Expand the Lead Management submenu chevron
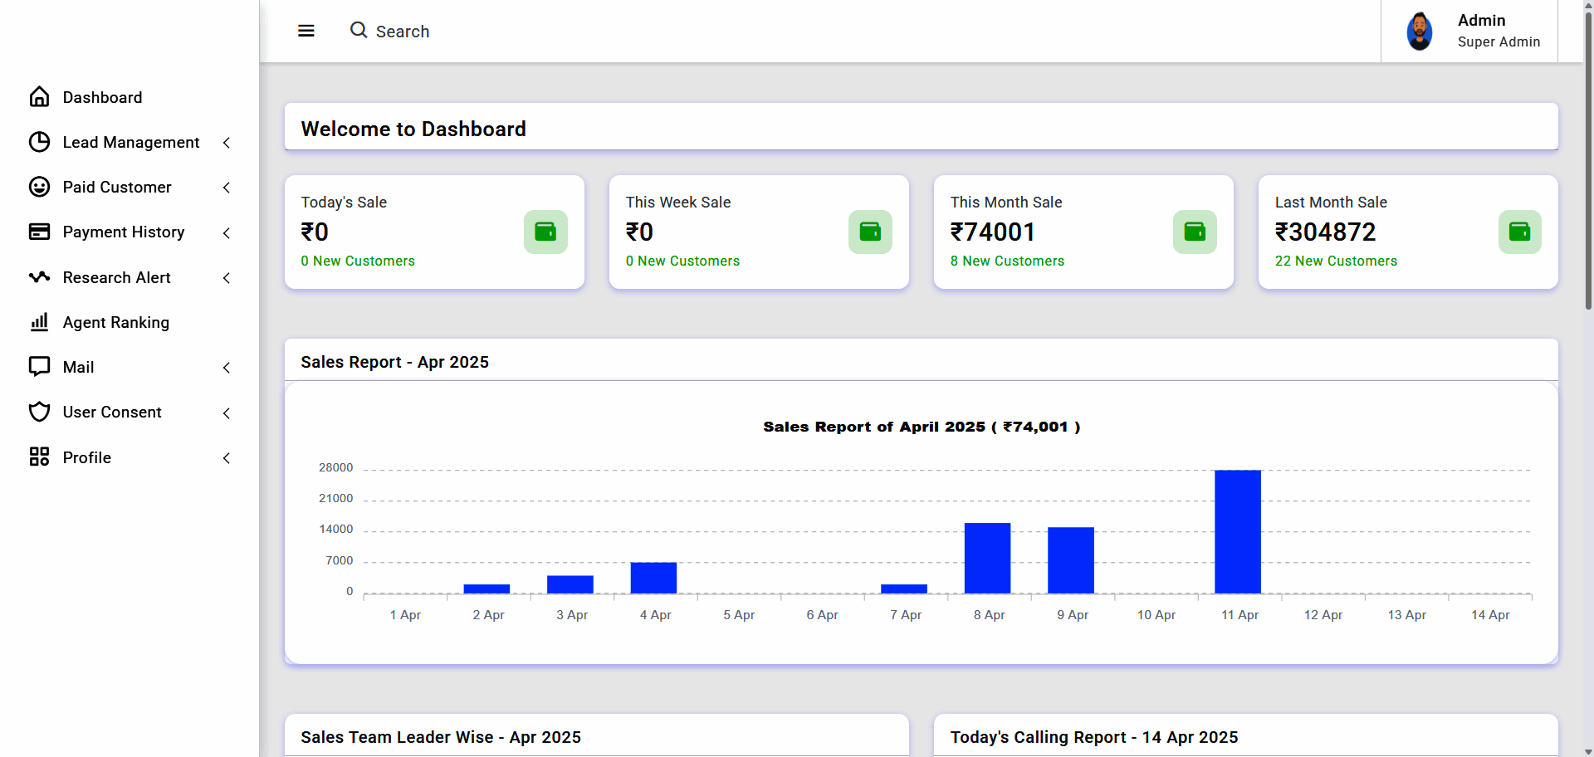Screen dimensions: 1594x757 227,143
